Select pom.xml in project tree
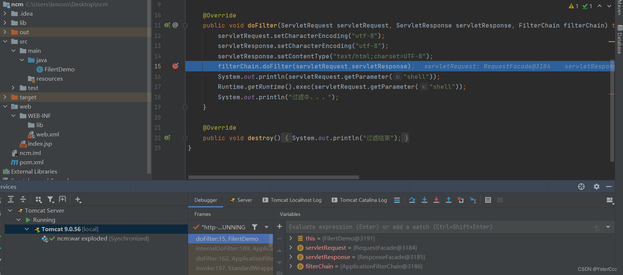The width and height of the screenshot is (623, 275). point(28,162)
